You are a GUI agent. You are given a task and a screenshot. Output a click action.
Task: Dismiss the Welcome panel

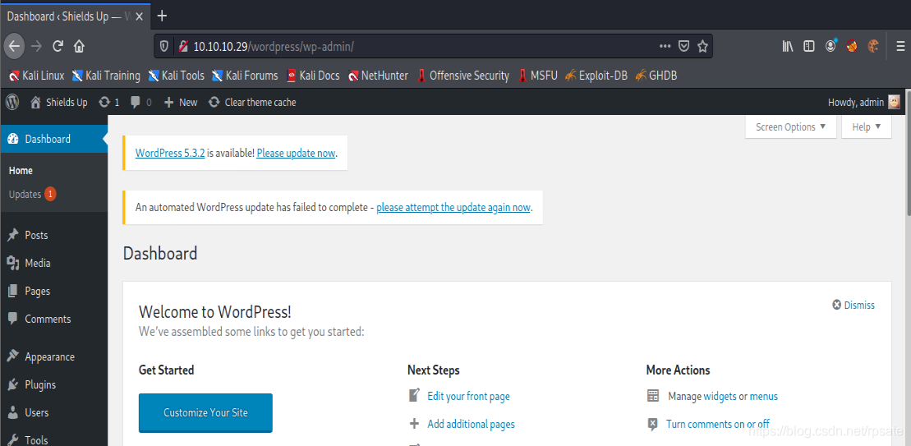click(853, 305)
